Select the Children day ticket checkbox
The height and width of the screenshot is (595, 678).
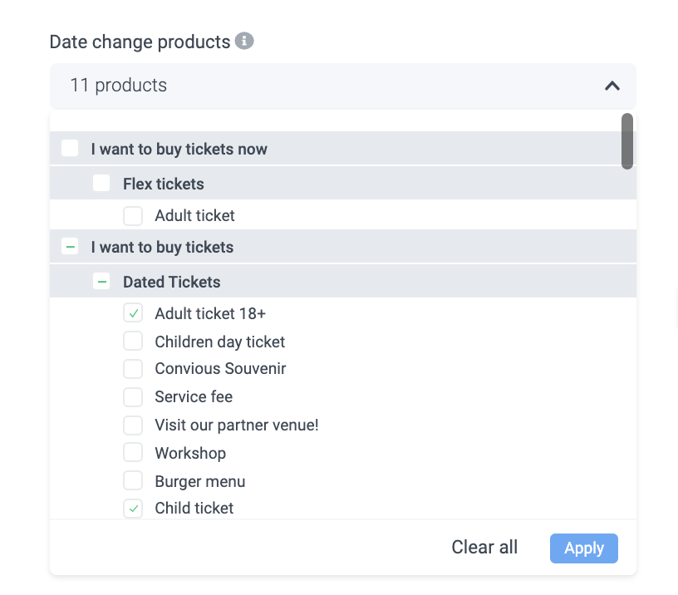tap(133, 342)
